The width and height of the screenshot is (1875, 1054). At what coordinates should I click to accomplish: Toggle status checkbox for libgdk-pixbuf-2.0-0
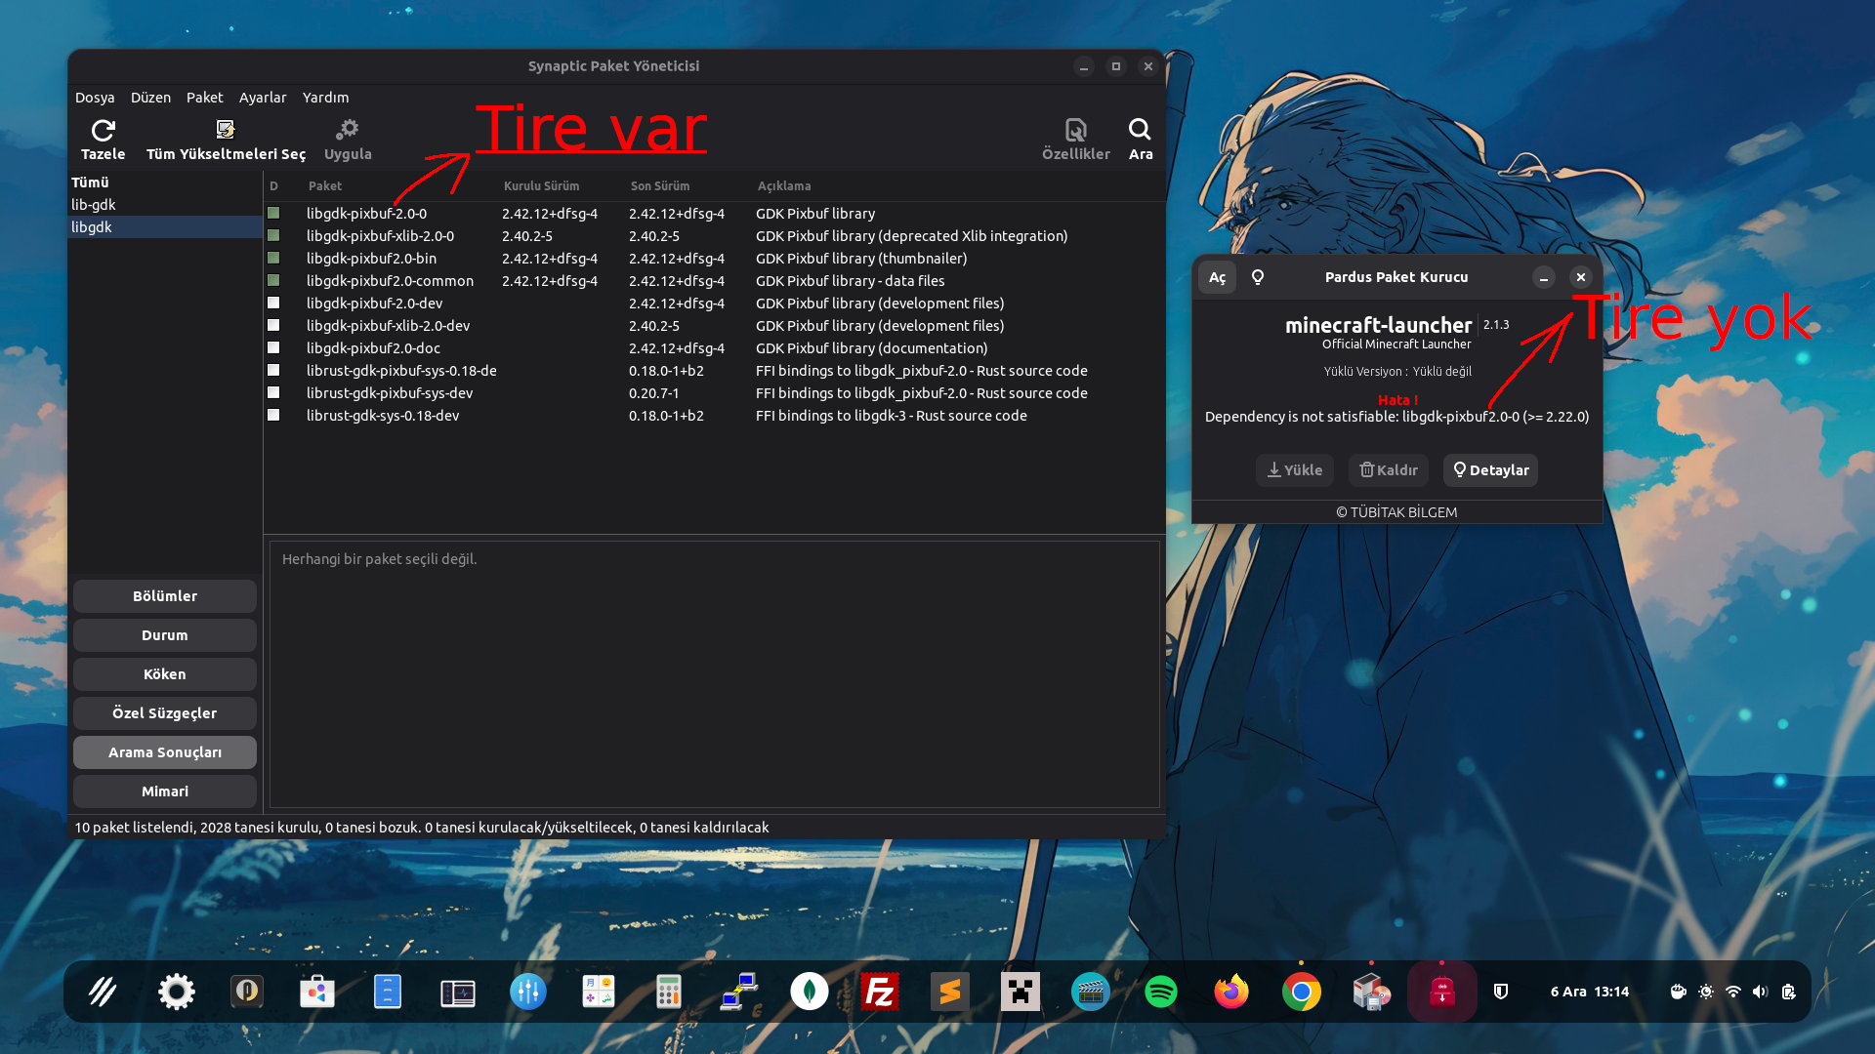point(273,213)
